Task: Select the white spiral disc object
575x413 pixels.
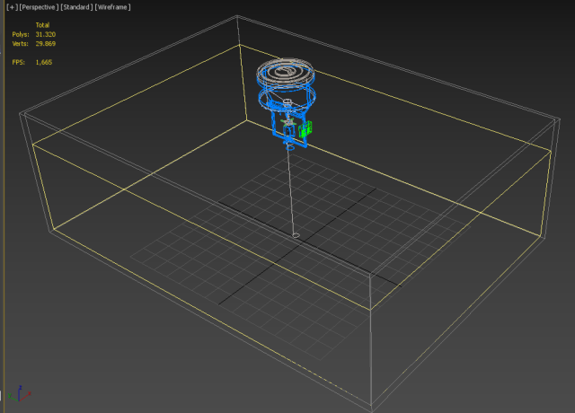Action: click(x=287, y=70)
